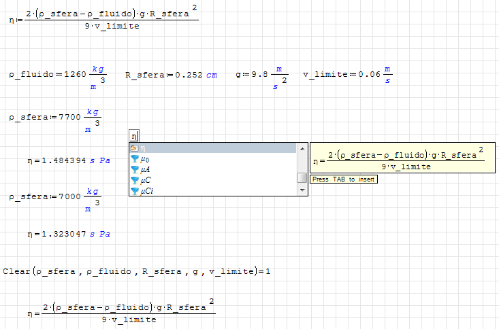Click the funnel icon next to μA
The height and width of the screenshot is (329, 499).
[134, 170]
